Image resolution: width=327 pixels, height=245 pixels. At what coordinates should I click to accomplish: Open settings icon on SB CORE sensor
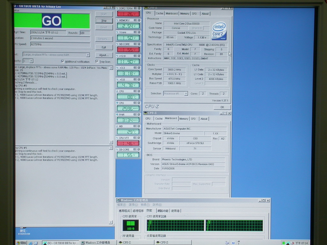(135, 149)
